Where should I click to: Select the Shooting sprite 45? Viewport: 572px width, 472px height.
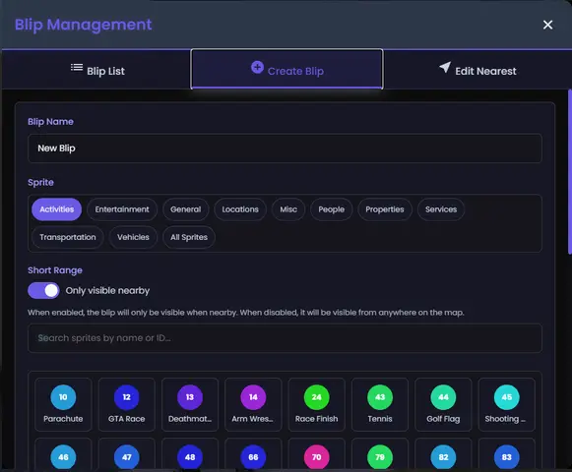pos(507,404)
